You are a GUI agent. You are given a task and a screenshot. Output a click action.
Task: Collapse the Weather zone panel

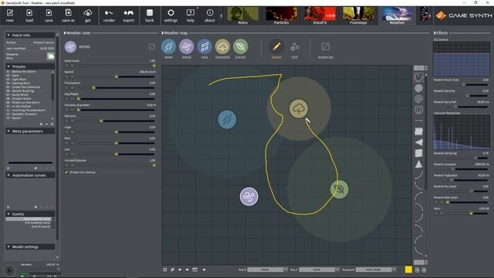[x=65, y=32]
